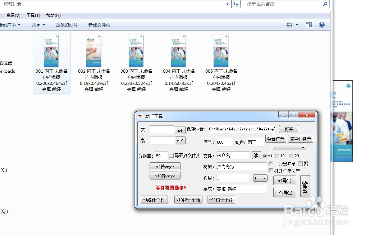Screen dimensions: 370x235
Task: Click the change-view image icon on the toolbar
Action: 288,25
